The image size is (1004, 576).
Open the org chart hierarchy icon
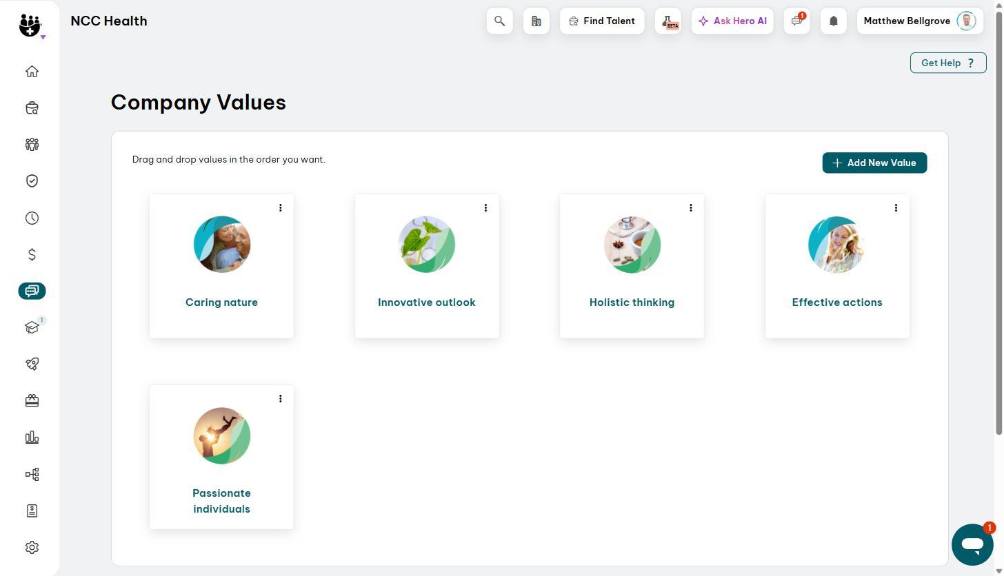(x=32, y=475)
